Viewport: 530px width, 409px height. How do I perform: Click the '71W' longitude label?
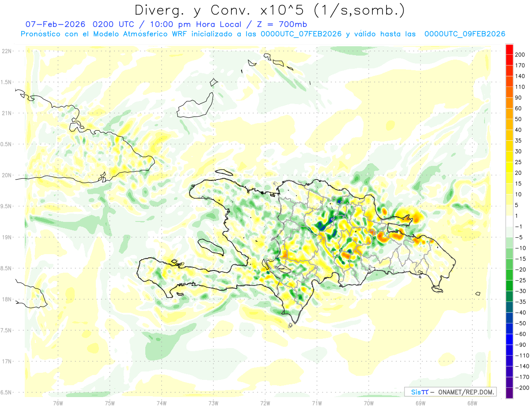[317, 403]
